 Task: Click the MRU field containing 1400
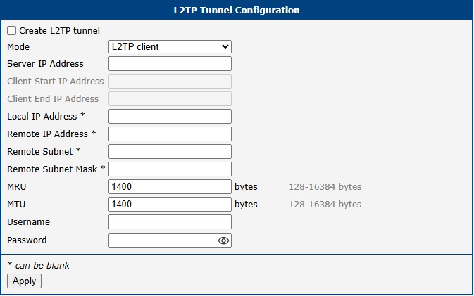click(x=170, y=187)
